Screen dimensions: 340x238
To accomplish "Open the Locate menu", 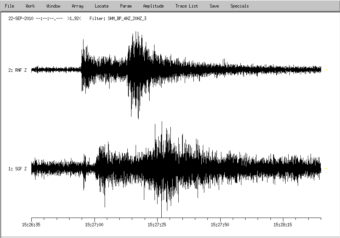I will [x=102, y=6].
